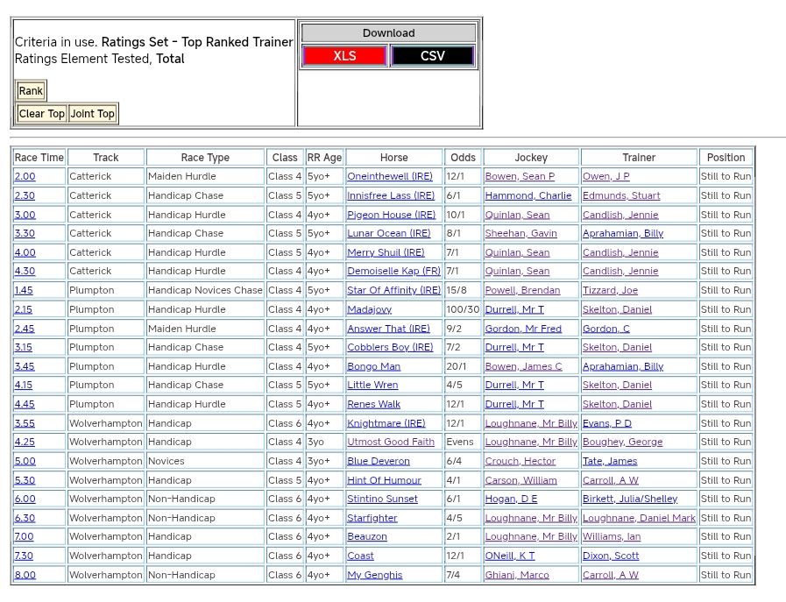Download the red XLS file
The height and width of the screenshot is (602, 786).
pos(344,56)
